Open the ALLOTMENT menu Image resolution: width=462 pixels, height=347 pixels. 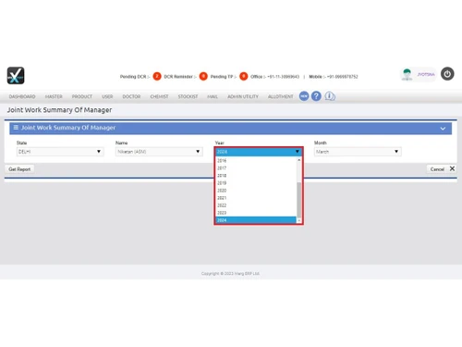tap(281, 96)
